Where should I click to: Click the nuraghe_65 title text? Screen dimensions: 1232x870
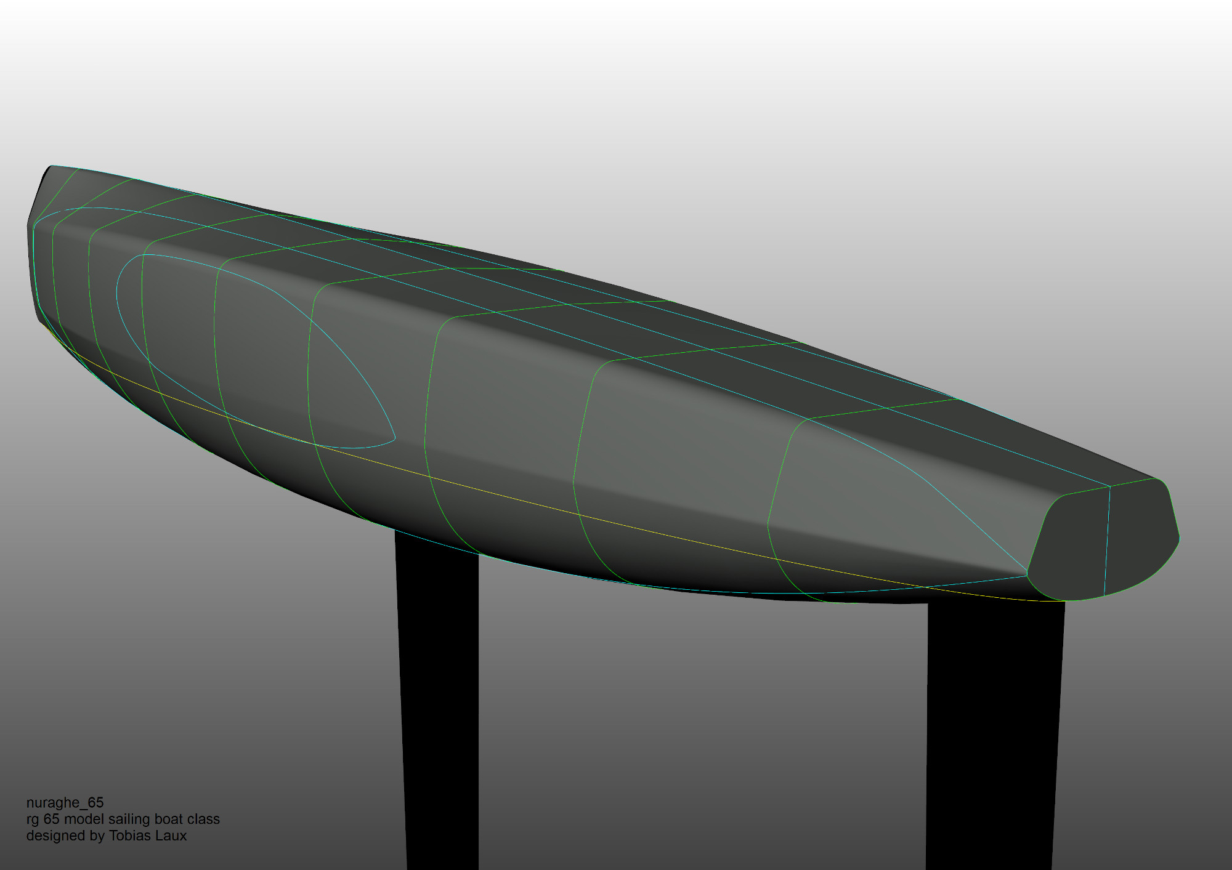pos(65,802)
